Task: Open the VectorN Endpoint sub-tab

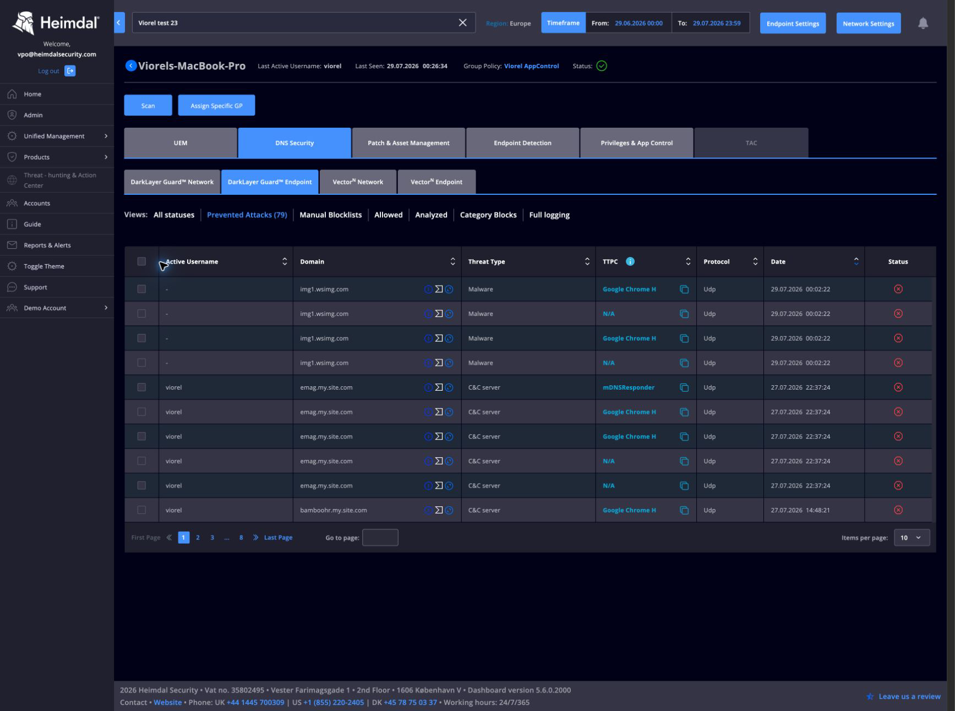Action: click(436, 182)
